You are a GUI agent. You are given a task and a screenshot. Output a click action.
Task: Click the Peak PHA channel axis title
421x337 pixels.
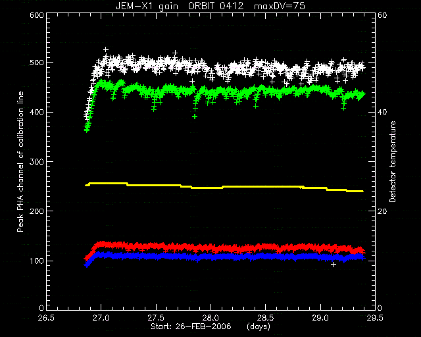click(x=20, y=161)
